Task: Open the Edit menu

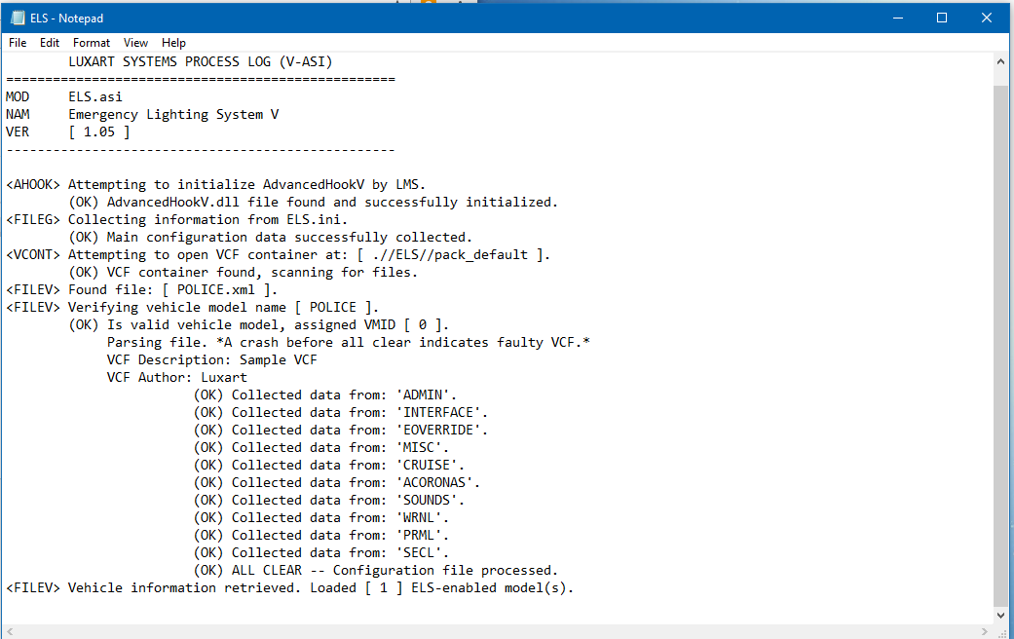Action: (50, 43)
